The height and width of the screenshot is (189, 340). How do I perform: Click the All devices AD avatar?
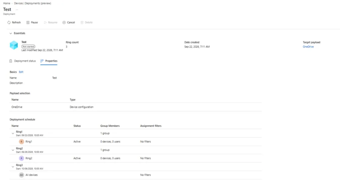coord(22,175)
